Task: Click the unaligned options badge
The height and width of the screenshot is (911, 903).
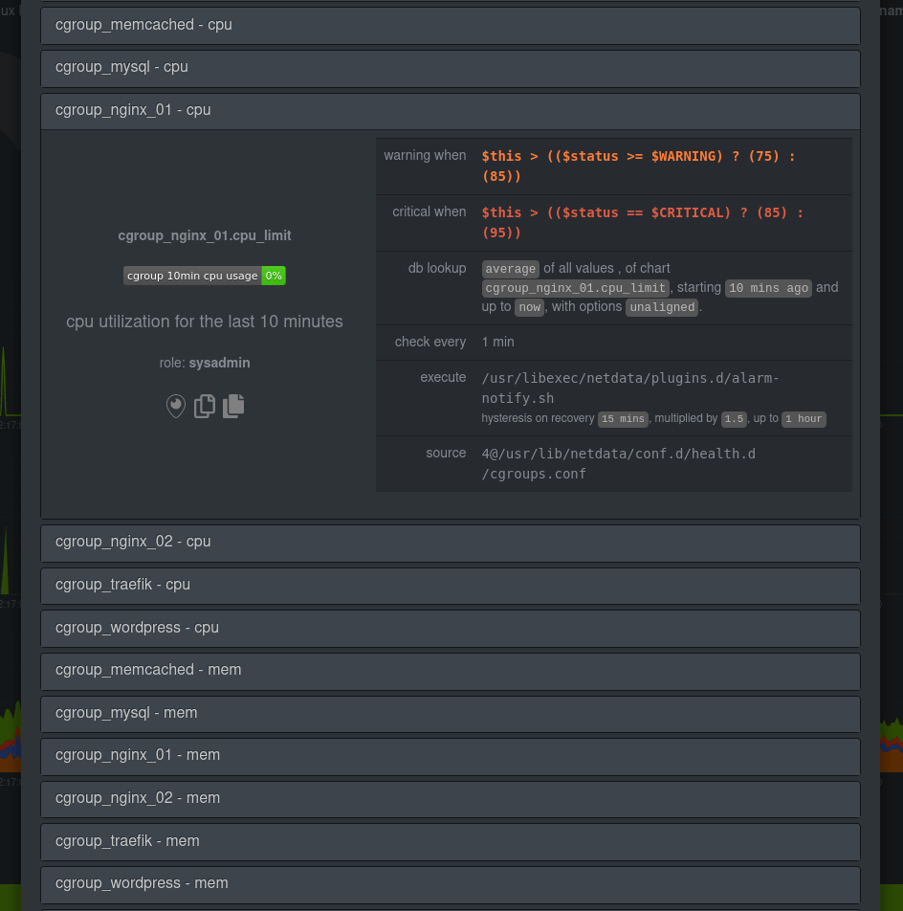Action: coord(661,306)
